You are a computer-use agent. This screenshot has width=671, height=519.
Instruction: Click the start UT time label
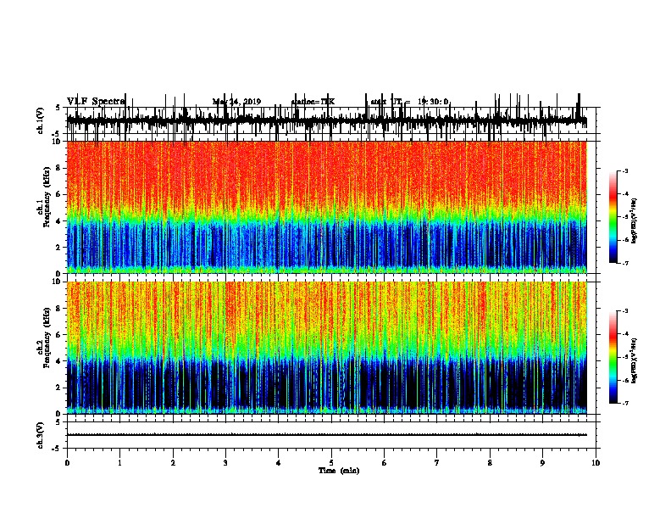pyautogui.click(x=409, y=102)
